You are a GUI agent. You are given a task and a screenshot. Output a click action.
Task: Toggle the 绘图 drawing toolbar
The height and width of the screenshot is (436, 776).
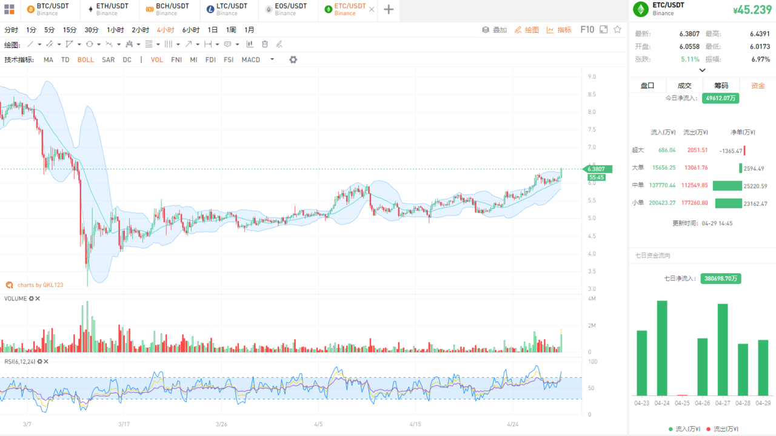tap(526, 30)
